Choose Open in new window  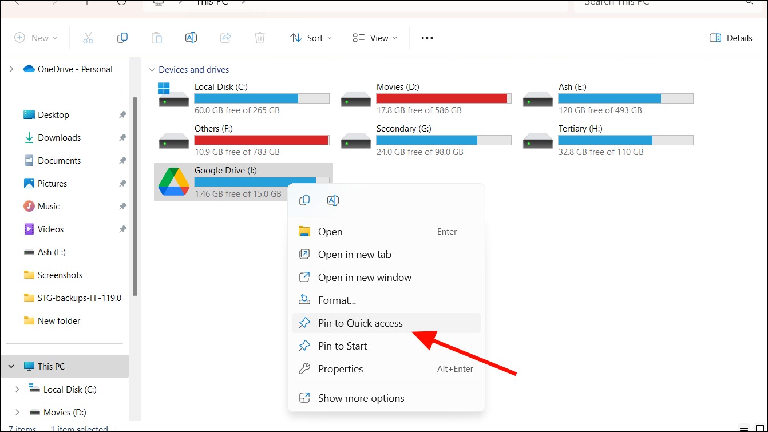pos(386,278)
